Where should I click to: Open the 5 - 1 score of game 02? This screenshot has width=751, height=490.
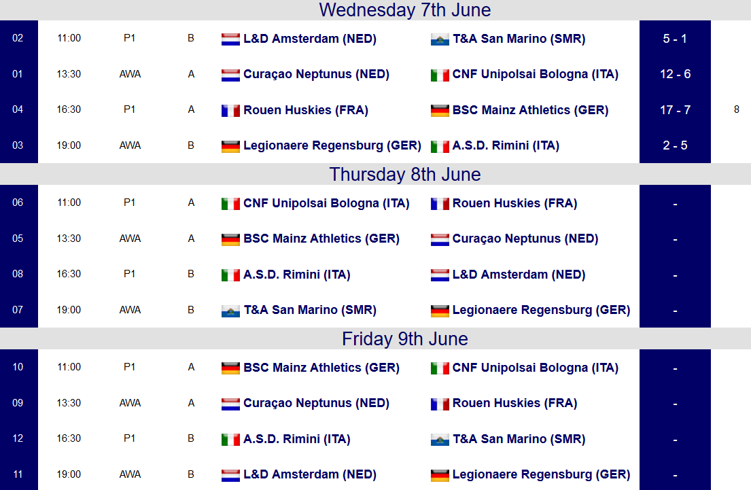[675, 38]
